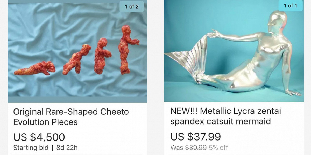Click the "Evolution Pieces" second title line
Screen dimensions: 311x155
point(45,122)
